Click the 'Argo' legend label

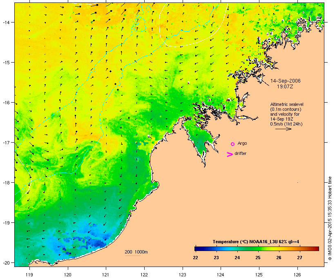pyautogui.click(x=242, y=143)
